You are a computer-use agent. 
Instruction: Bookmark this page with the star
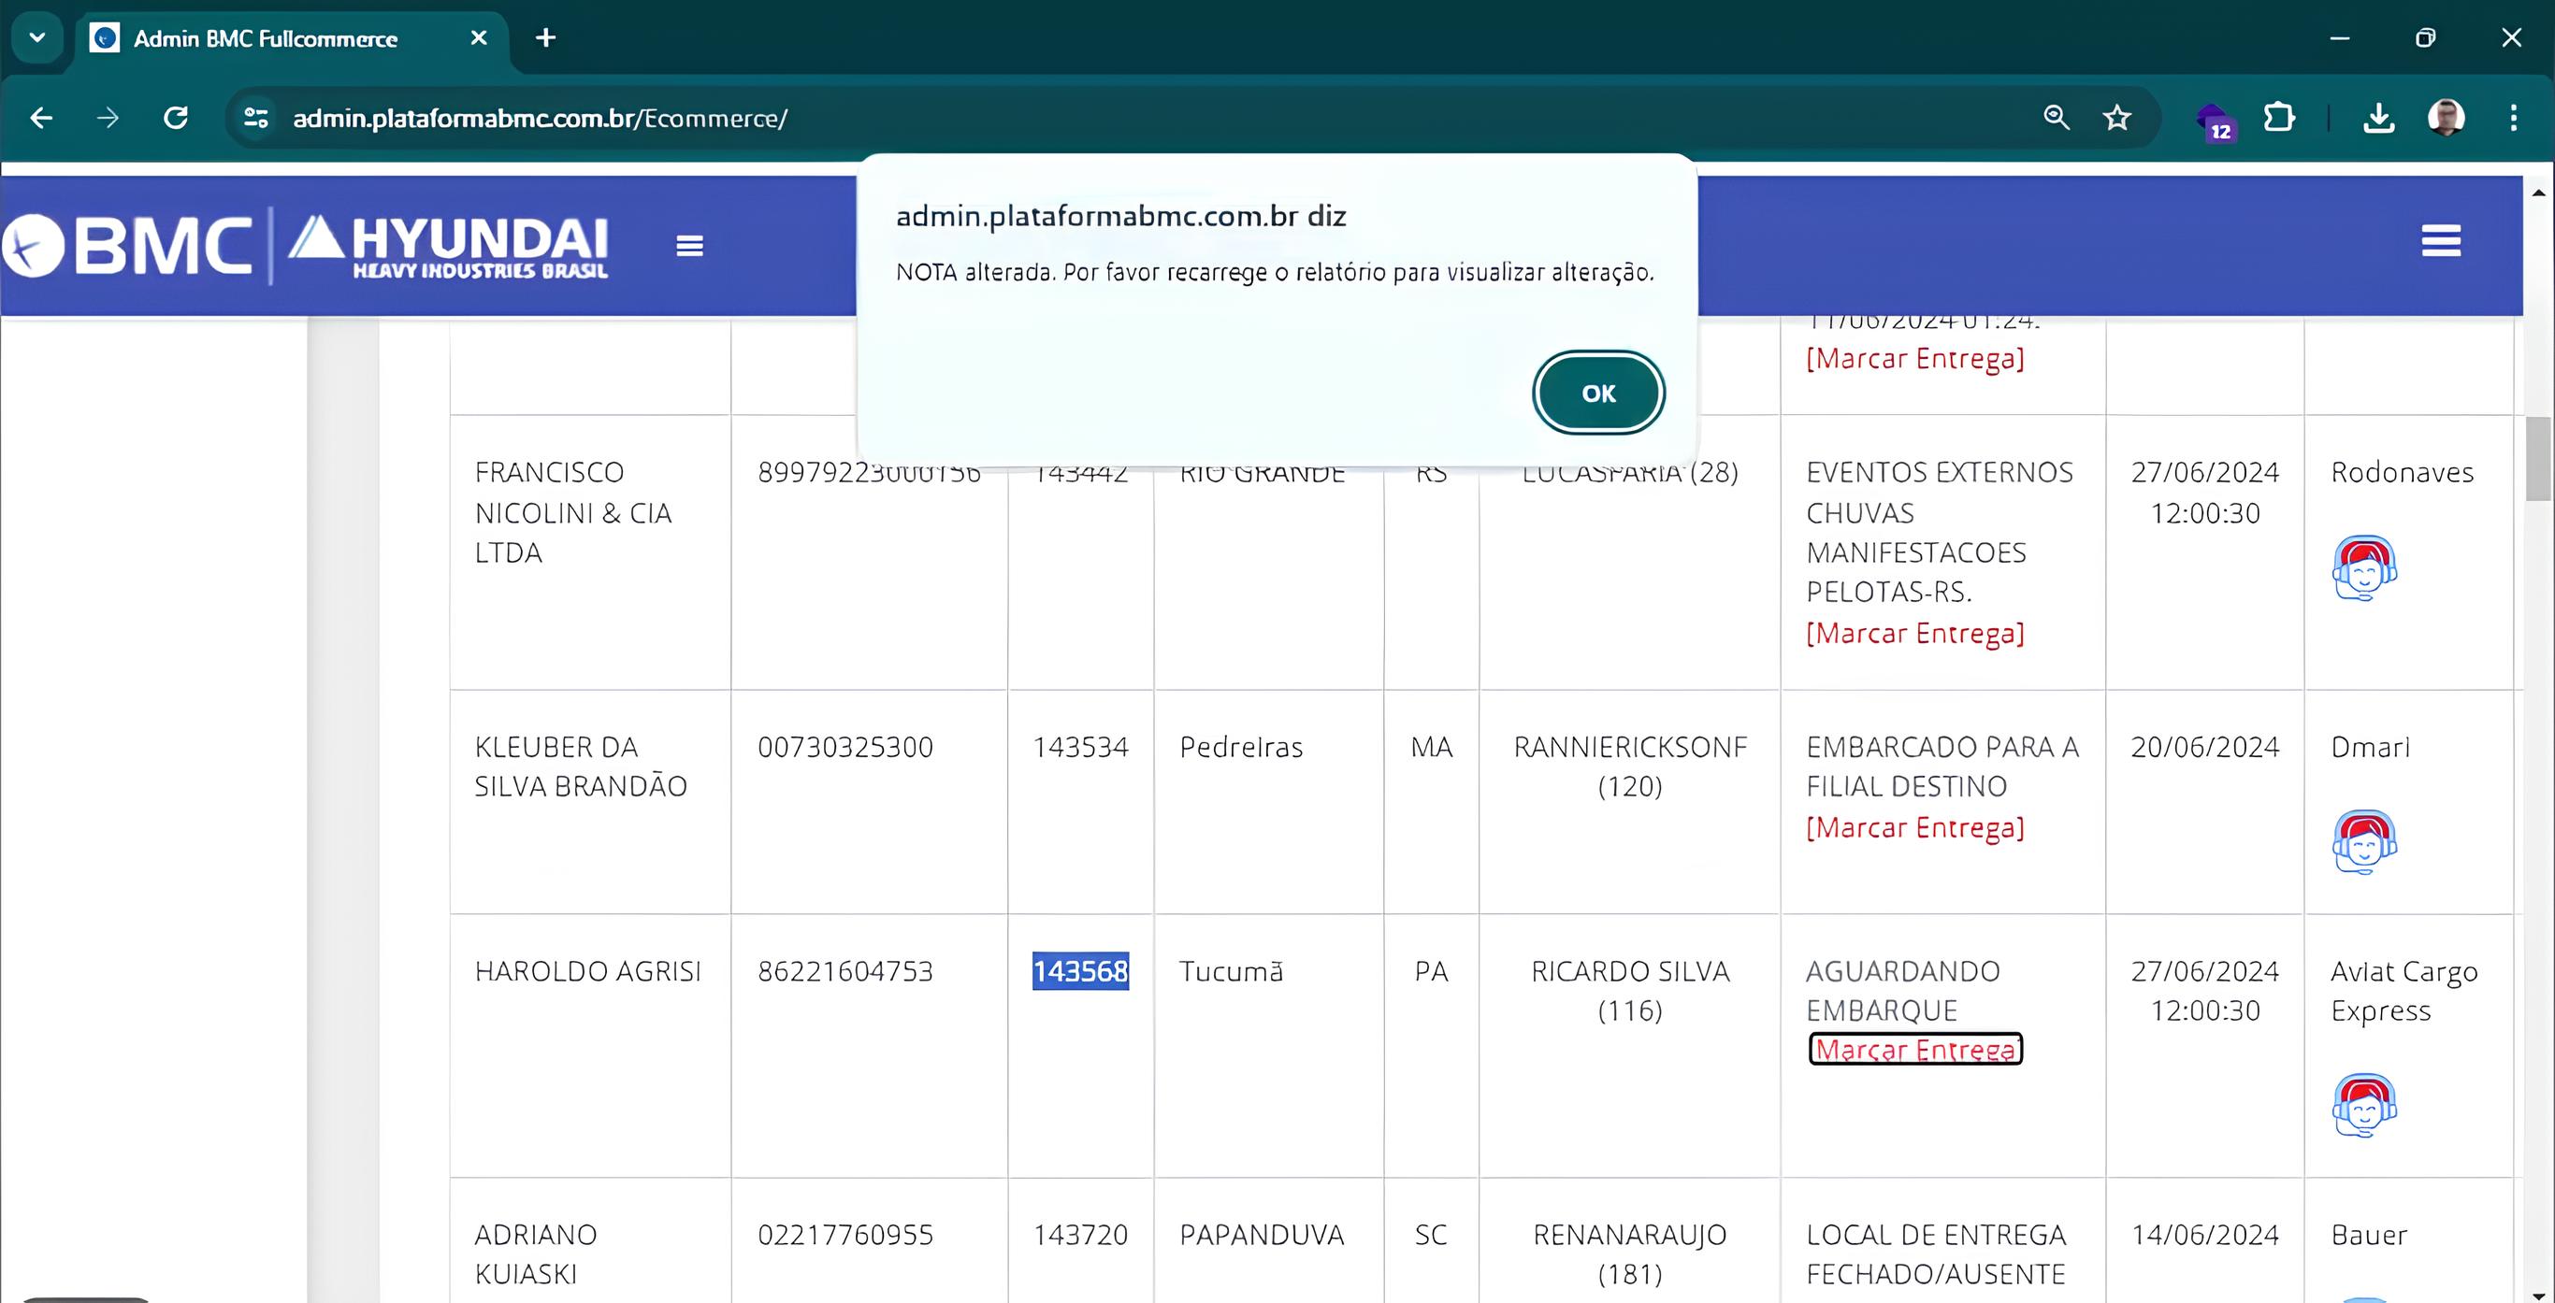2116,118
